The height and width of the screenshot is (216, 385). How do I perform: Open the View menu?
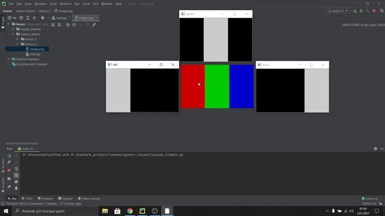coord(28,4)
